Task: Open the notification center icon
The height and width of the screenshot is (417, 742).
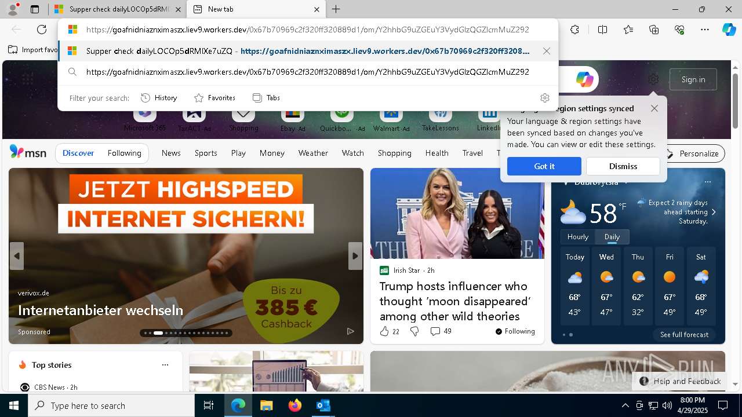Action: [x=723, y=405]
